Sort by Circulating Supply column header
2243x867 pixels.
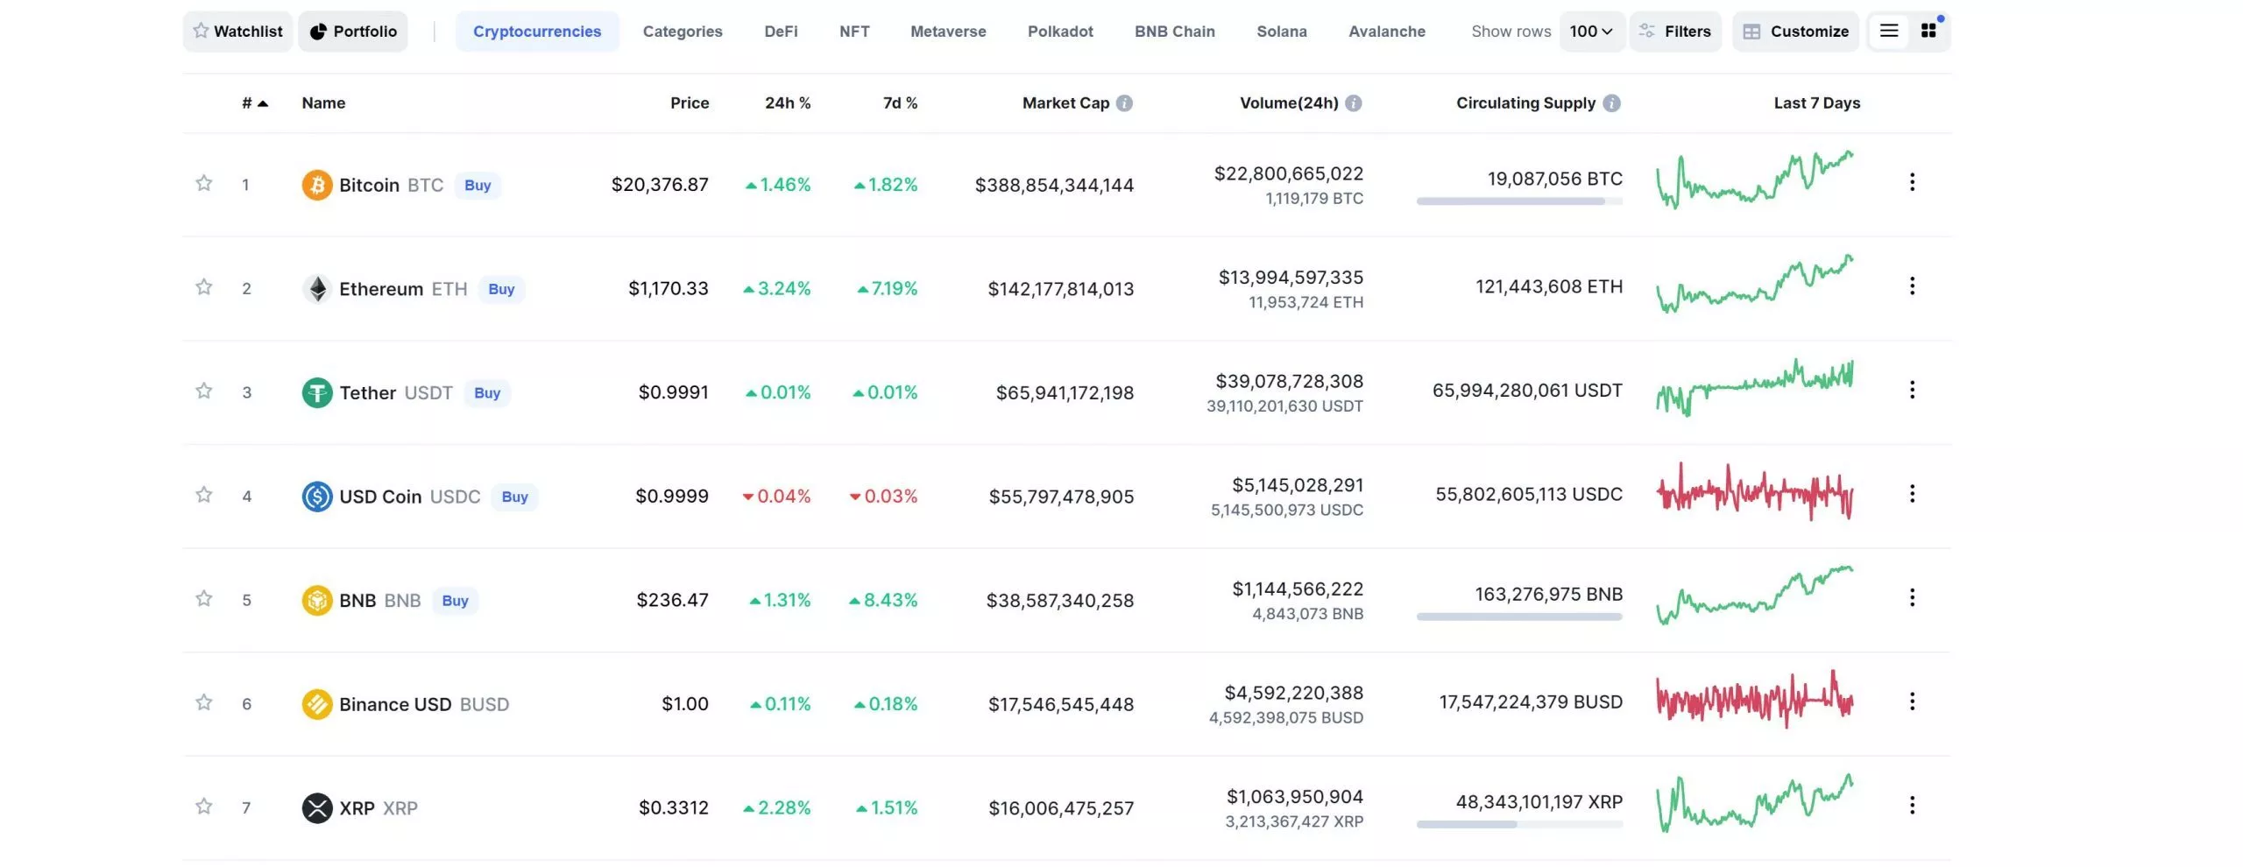pos(1525,103)
